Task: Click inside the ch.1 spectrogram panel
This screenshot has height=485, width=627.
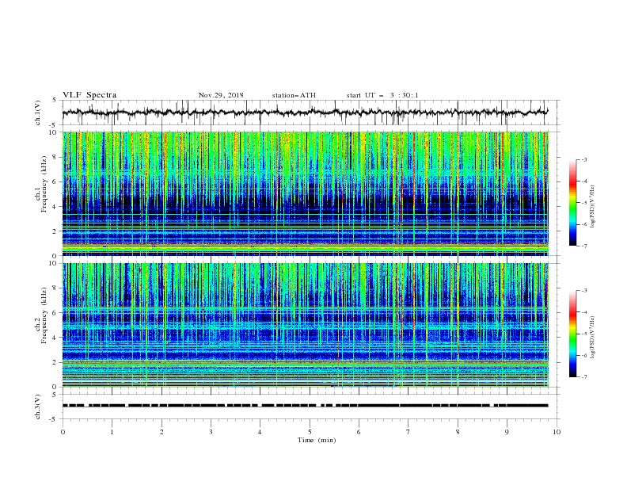Action: pyautogui.click(x=305, y=193)
